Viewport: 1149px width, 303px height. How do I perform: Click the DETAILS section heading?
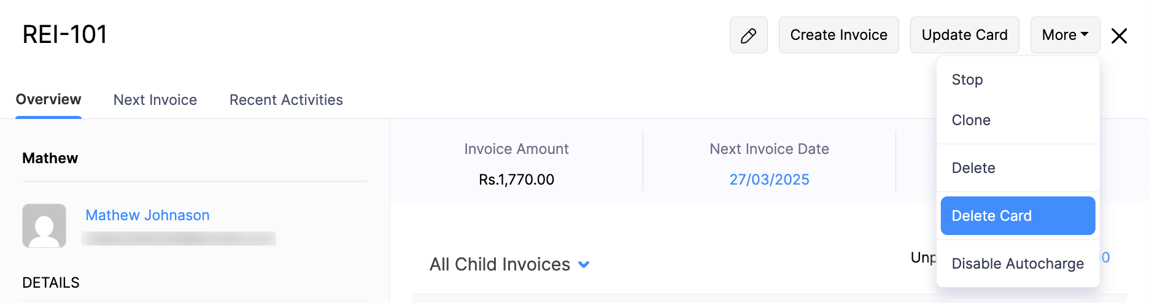point(51,283)
